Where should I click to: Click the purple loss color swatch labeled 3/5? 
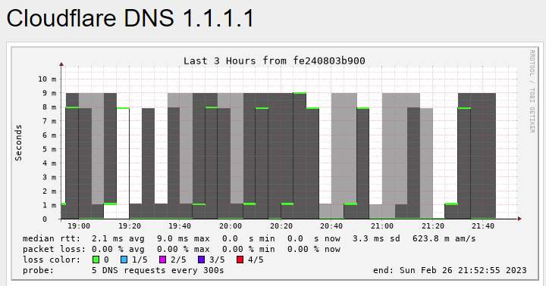(x=201, y=260)
